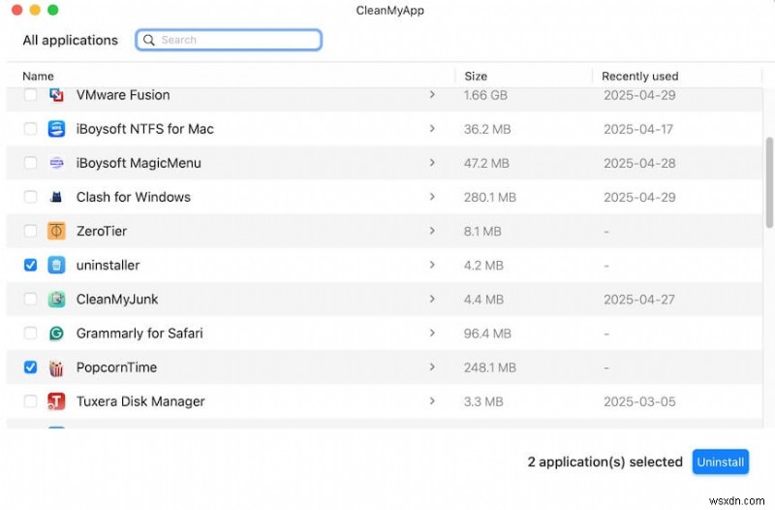Screen dimensions: 775x510
Task: Click the 36.2 MB size value
Action: (487, 129)
